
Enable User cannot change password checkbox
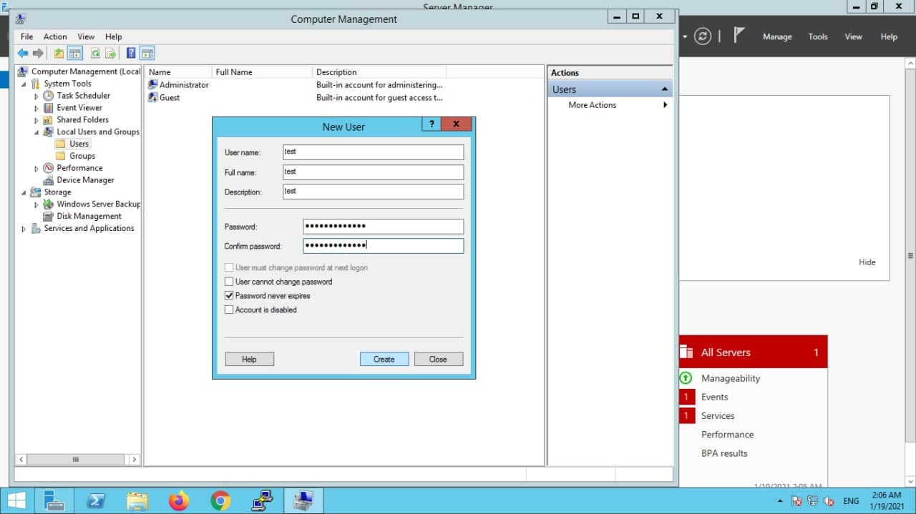[229, 282]
